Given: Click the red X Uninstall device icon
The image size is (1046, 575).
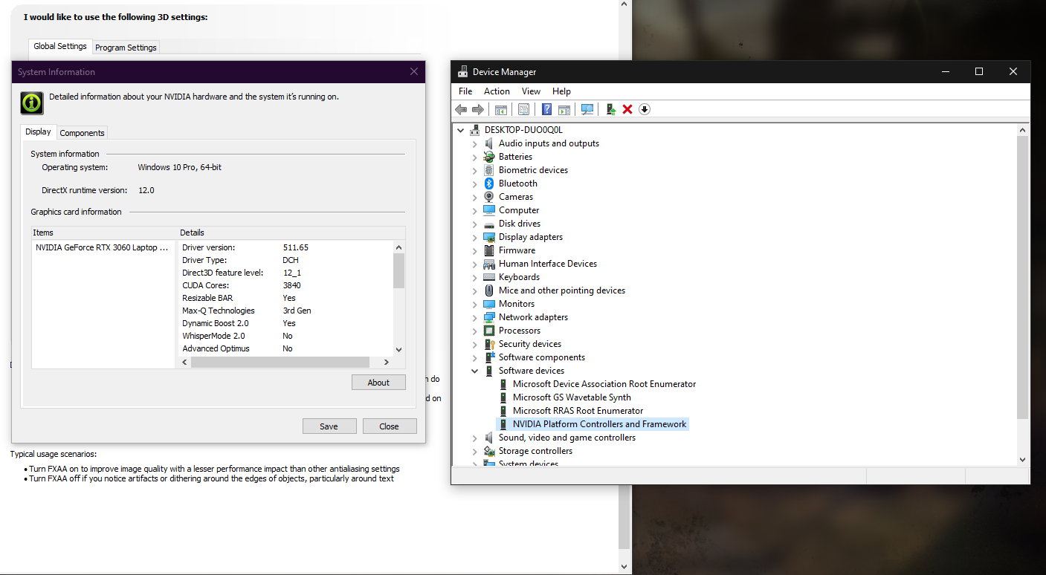Looking at the screenshot, I should [627, 110].
